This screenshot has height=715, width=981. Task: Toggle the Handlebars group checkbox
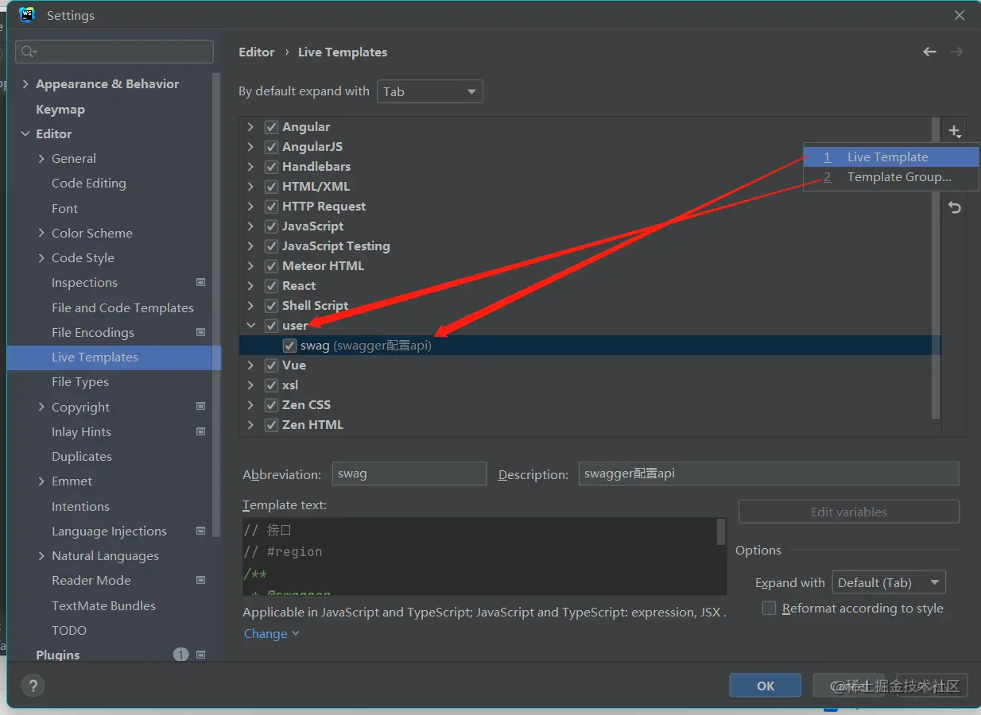[x=272, y=167]
